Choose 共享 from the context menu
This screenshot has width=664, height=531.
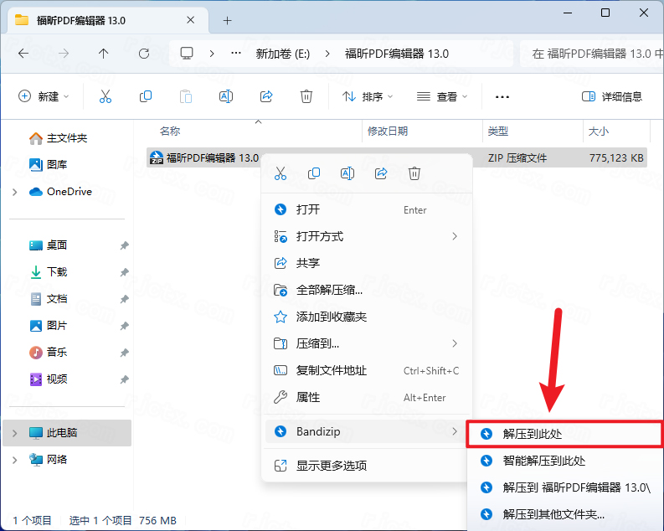(366, 263)
